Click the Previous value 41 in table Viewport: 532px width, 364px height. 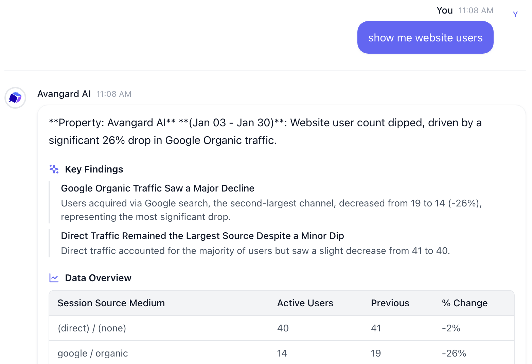tap(376, 328)
